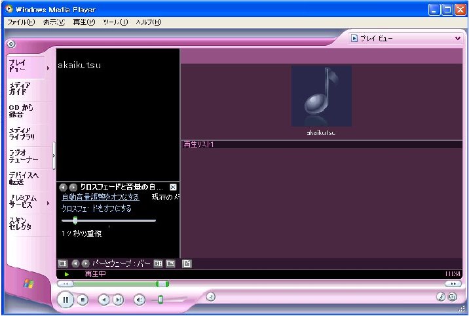Select next visualization arrow
469x316 pixels.
point(85,264)
